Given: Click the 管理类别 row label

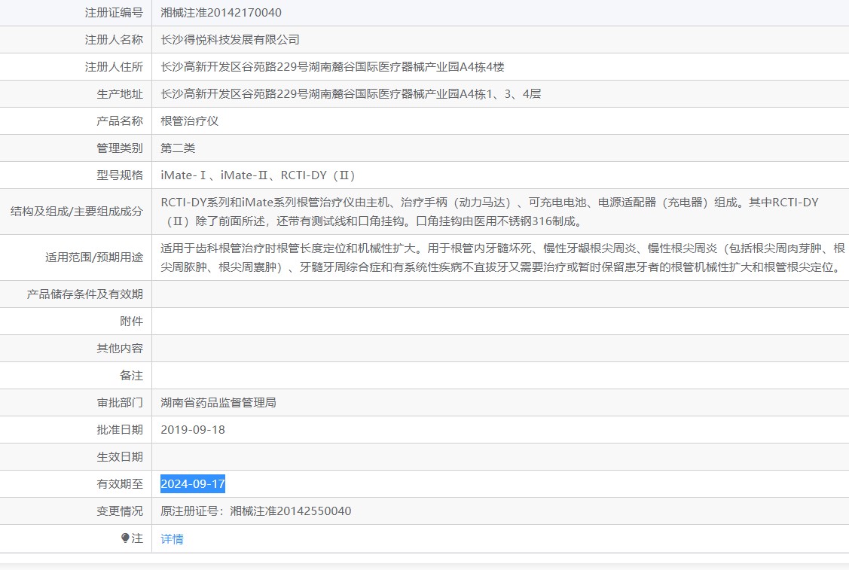Looking at the screenshot, I should click(120, 148).
